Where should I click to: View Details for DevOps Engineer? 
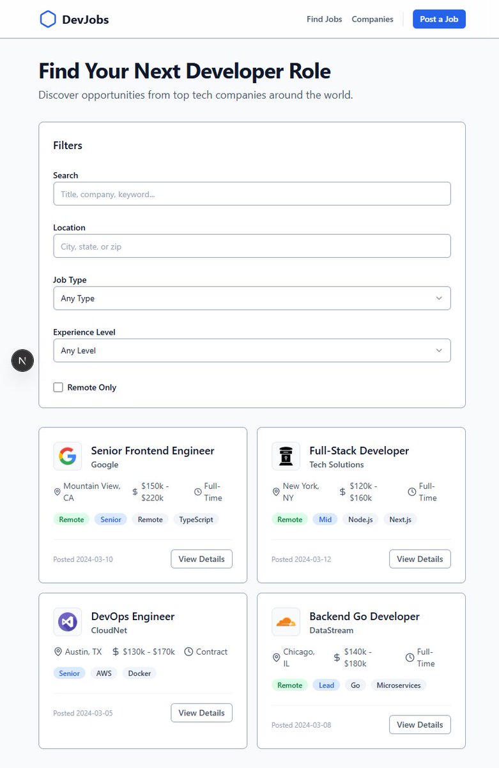click(x=201, y=713)
